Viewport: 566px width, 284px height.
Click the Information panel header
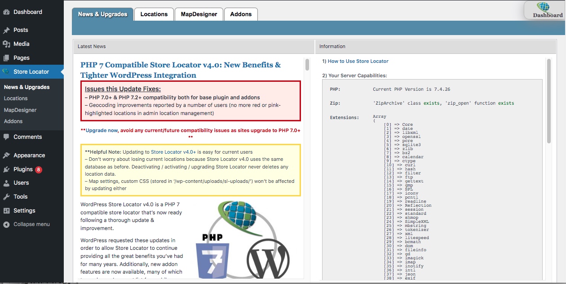[436, 46]
